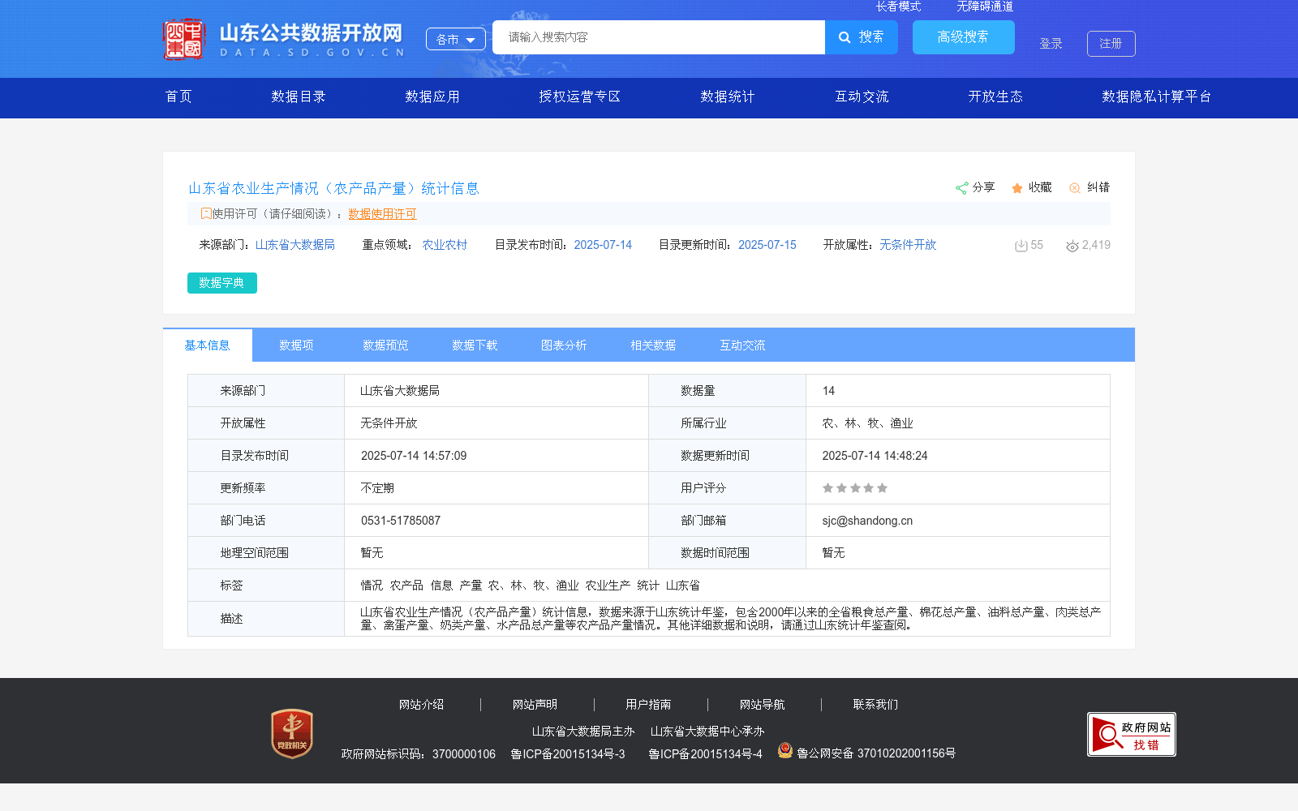Click the eye icon showing 2,419 views
Image resolution: width=1298 pixels, height=811 pixels.
[x=1072, y=245]
